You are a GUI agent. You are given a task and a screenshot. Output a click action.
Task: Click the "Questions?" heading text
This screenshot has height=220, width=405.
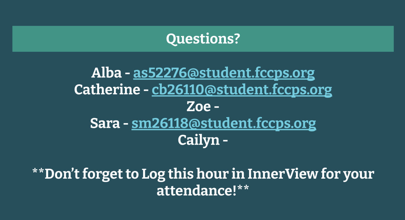pyautogui.click(x=203, y=39)
